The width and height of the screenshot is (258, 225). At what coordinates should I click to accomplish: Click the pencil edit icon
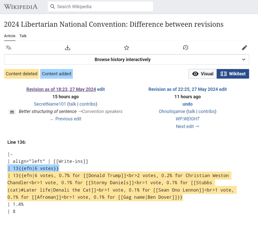point(245,48)
